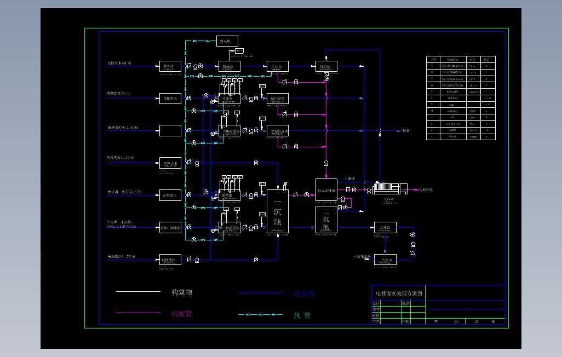562x357 pixels.
Task: Click the equipment table header row
Action: pos(461,60)
